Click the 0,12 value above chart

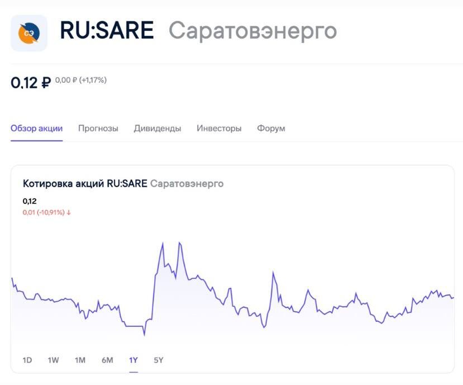(30, 201)
